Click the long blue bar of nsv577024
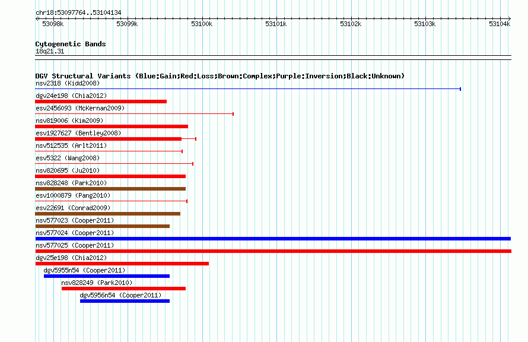 [x=273, y=239]
